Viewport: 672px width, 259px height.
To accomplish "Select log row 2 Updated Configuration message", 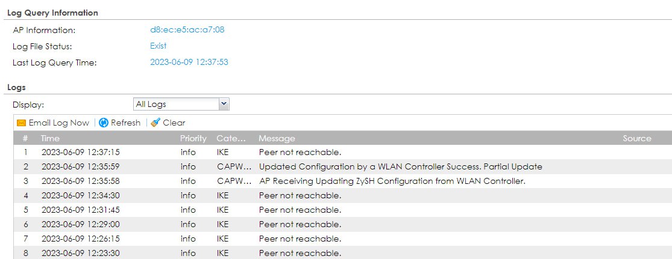I will (x=400, y=166).
